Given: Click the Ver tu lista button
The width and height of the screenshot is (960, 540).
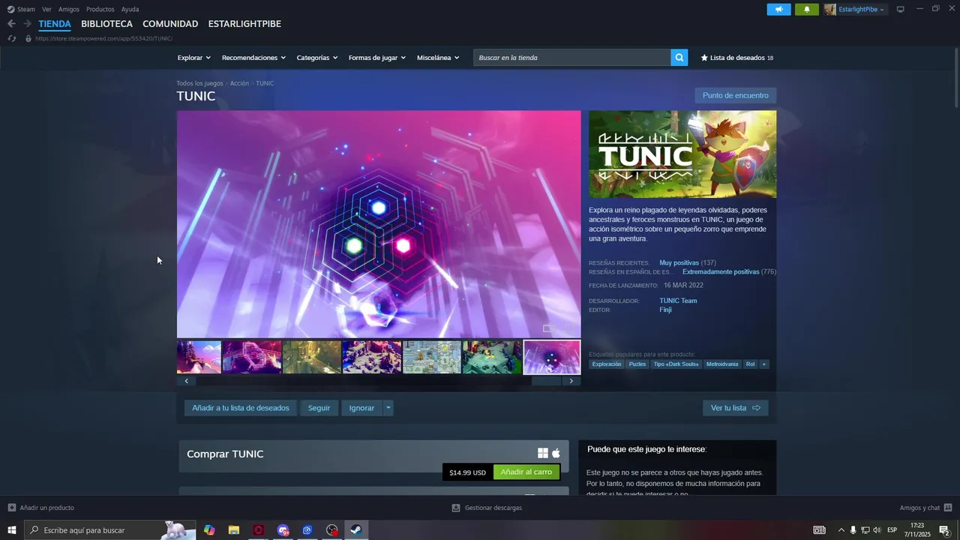Looking at the screenshot, I should point(735,408).
